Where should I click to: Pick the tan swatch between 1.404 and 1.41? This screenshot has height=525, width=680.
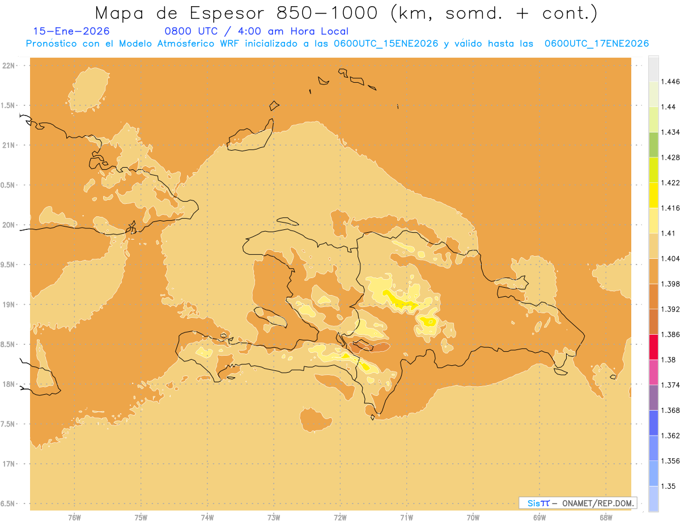click(x=653, y=246)
